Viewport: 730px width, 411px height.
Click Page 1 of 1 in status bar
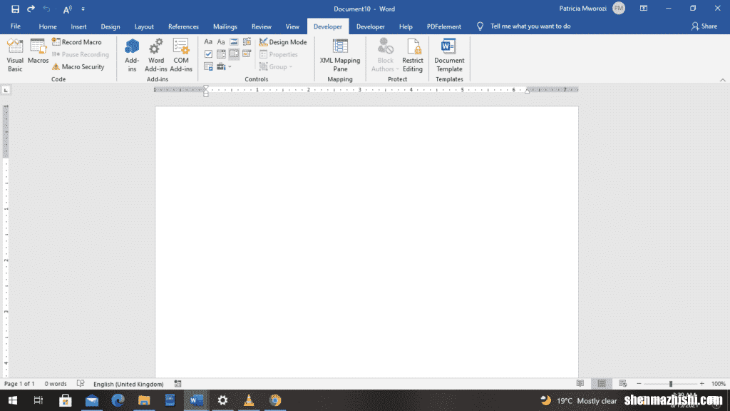point(19,384)
